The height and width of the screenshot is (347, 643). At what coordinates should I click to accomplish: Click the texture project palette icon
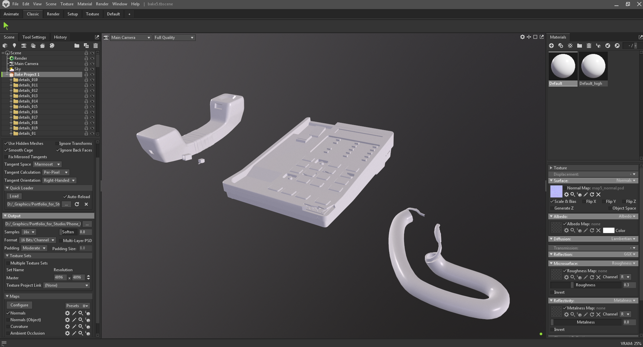52,46
